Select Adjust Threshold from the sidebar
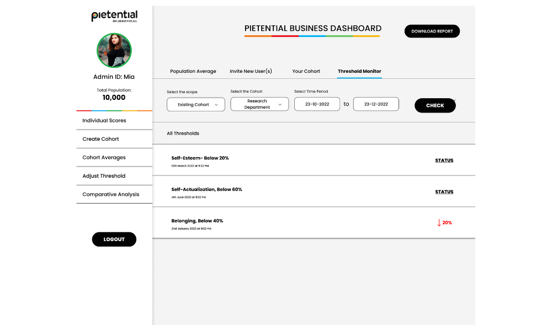 [x=104, y=176]
